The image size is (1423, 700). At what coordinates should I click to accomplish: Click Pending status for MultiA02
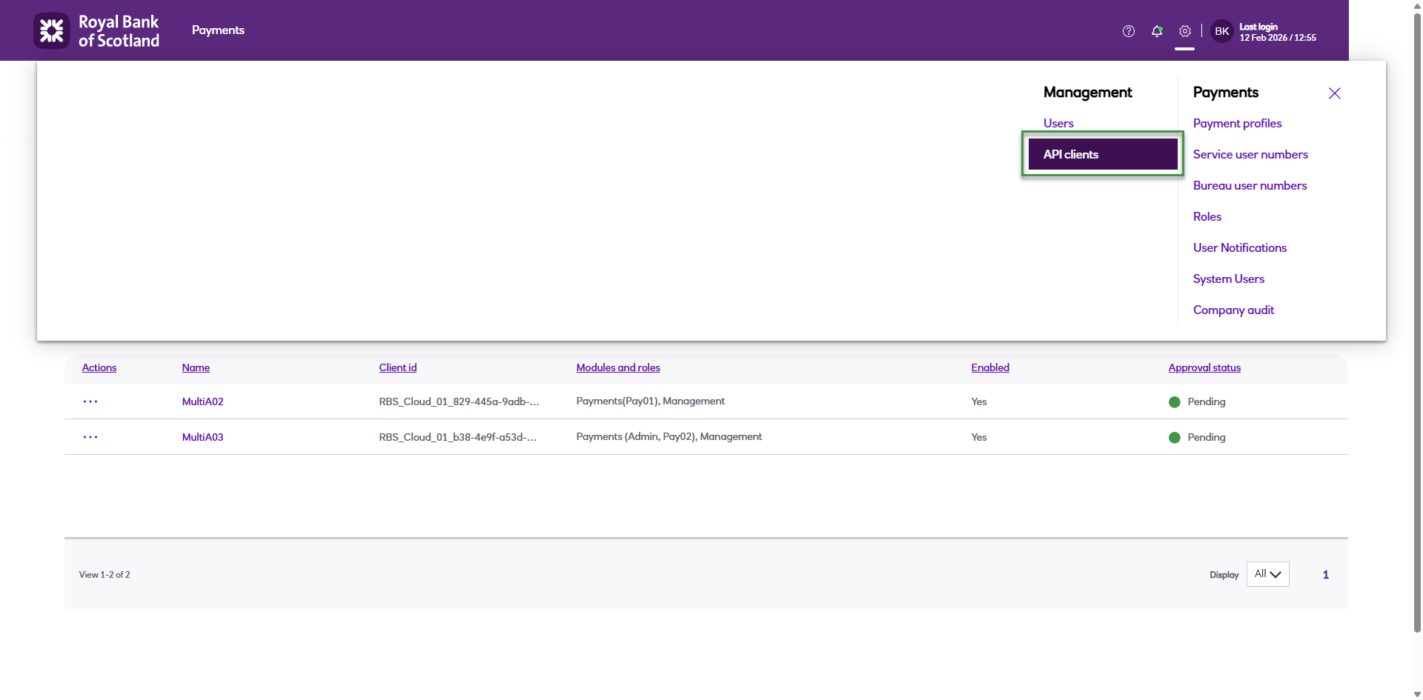(1197, 402)
